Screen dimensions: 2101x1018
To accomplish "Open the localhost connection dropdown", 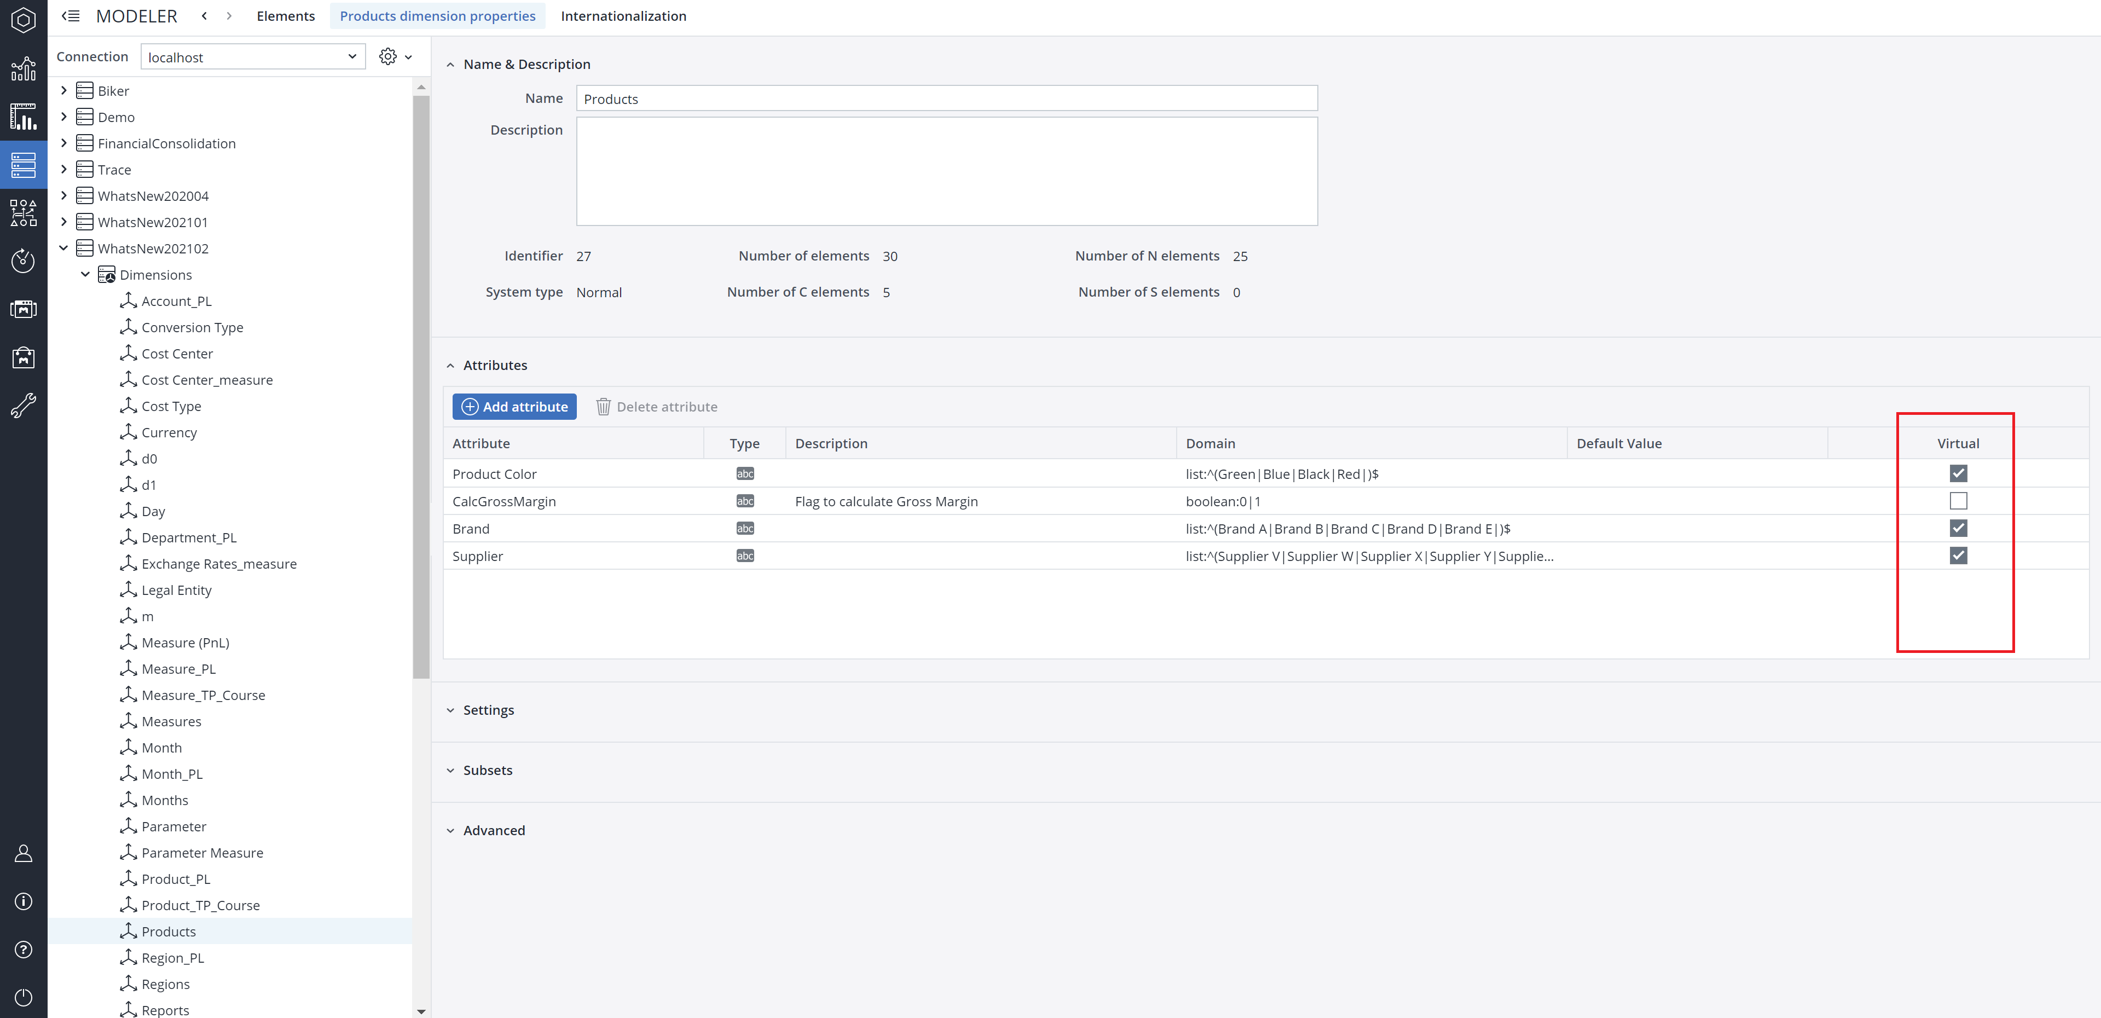I will pos(253,56).
